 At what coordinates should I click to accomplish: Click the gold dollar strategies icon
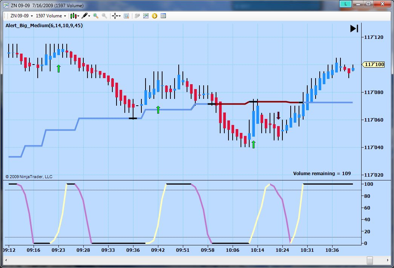point(155,16)
